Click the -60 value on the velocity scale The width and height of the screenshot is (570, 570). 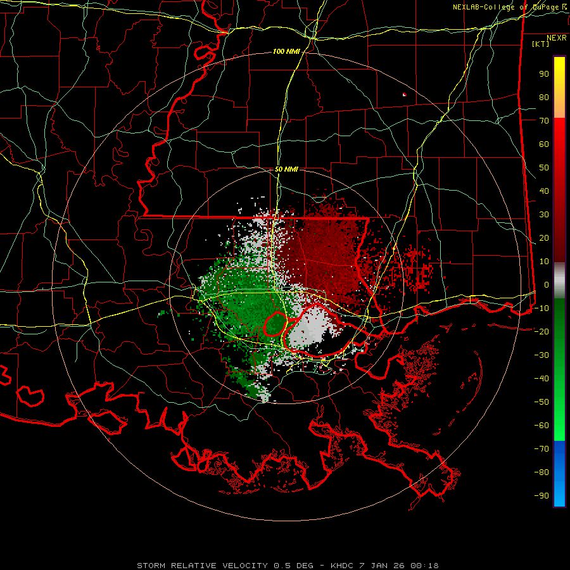(541, 426)
